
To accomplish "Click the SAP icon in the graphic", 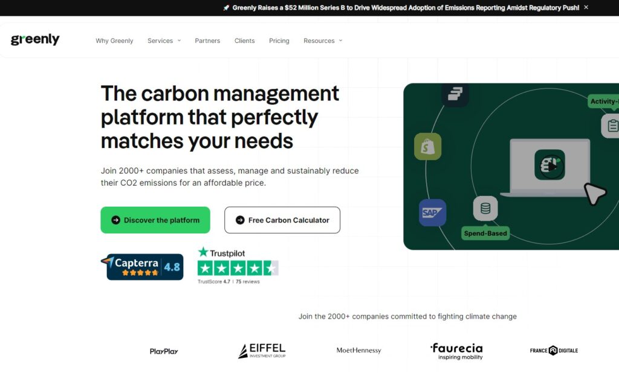I will tap(433, 213).
